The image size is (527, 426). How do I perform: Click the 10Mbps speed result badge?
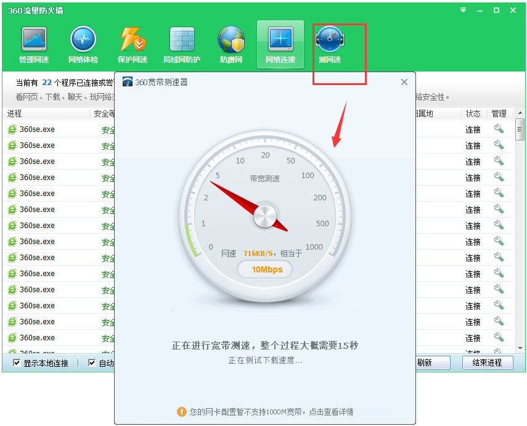265,269
